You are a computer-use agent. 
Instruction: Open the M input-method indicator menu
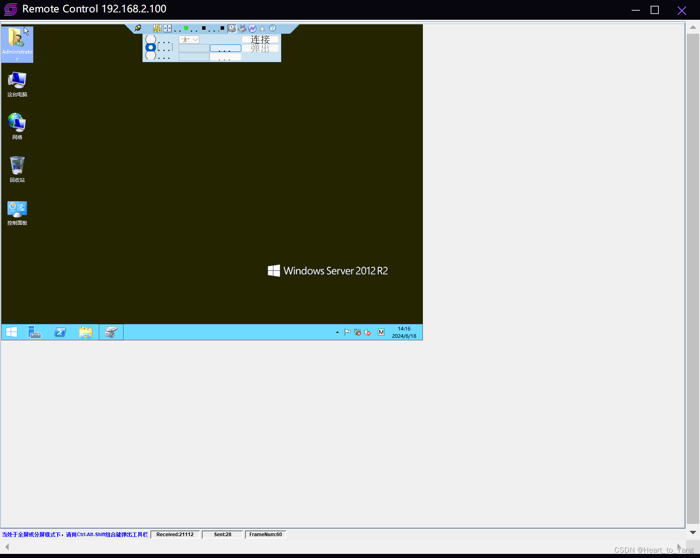coord(381,332)
